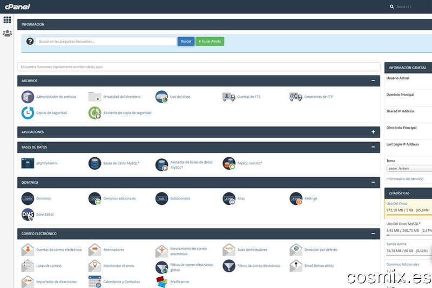Open Dominios Adicionales statistics link
This screenshot has height=288, width=432.
[402, 264]
